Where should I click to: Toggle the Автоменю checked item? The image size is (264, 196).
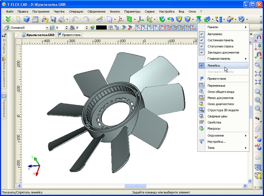click(223, 34)
